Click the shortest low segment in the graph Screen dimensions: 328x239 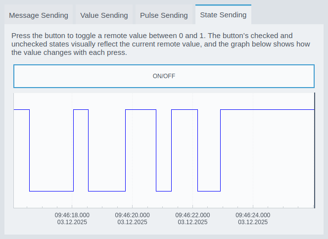click(x=164, y=191)
